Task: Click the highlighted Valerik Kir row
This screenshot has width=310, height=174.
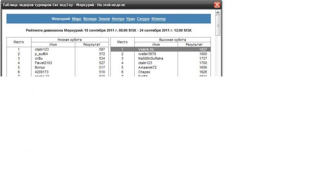Action: [160, 49]
